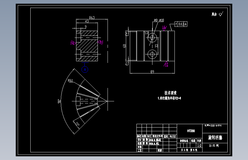Screen dimensions: 248x160
Task: Select the 审核 row label
Action: (140, 147)
